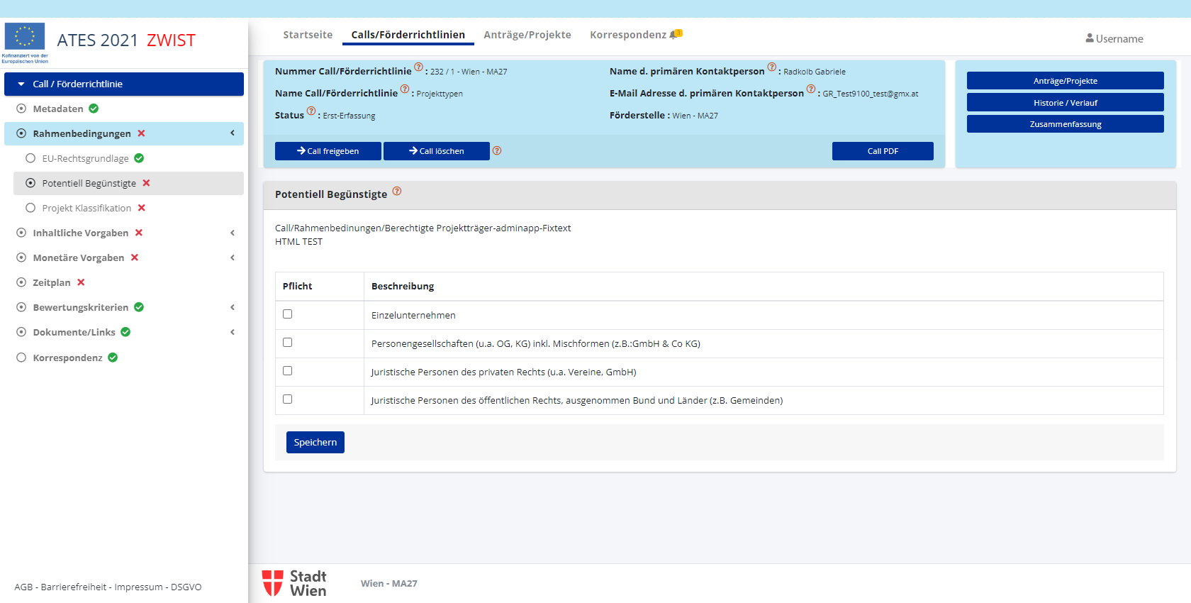The height and width of the screenshot is (603, 1191).
Task: Enable checkbox for Juristische Personen des öffentlichen Rechts
Action: 288,399
